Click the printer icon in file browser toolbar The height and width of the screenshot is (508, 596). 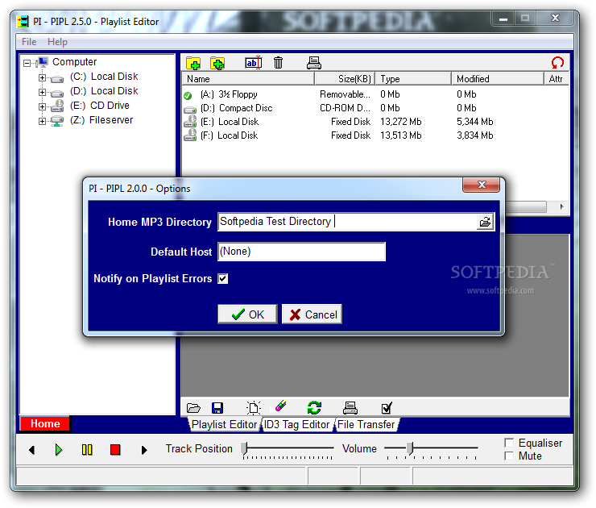[x=314, y=63]
